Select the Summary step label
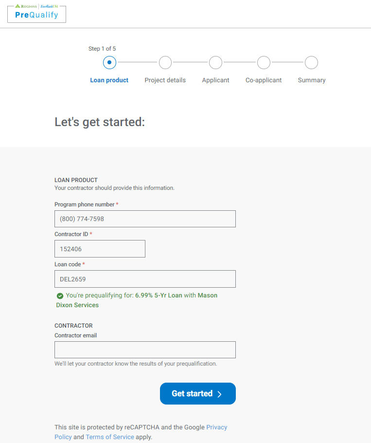Viewport: 371px width, 443px height. (312, 80)
